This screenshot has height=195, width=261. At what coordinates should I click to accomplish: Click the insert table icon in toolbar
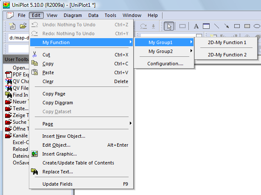point(207,26)
